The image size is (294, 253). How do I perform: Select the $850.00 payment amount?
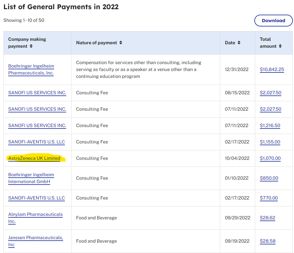(x=269, y=178)
